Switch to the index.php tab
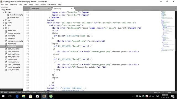177x99 pixels. [x=35, y=9]
